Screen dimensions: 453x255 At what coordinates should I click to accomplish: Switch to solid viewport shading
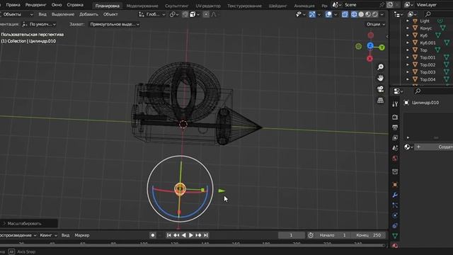[x=361, y=14]
